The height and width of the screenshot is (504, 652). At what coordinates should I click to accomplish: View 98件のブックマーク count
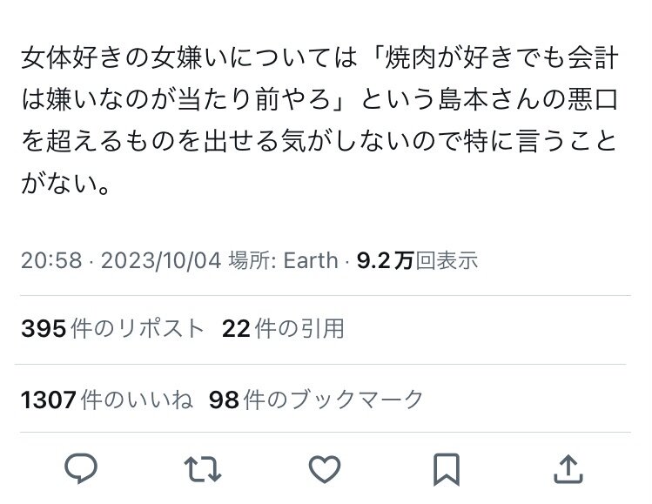(x=316, y=400)
